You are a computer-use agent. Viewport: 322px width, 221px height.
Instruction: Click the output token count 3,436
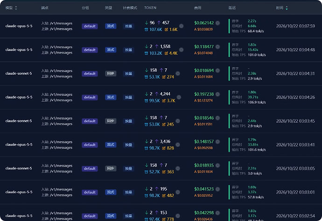[x=165, y=141]
